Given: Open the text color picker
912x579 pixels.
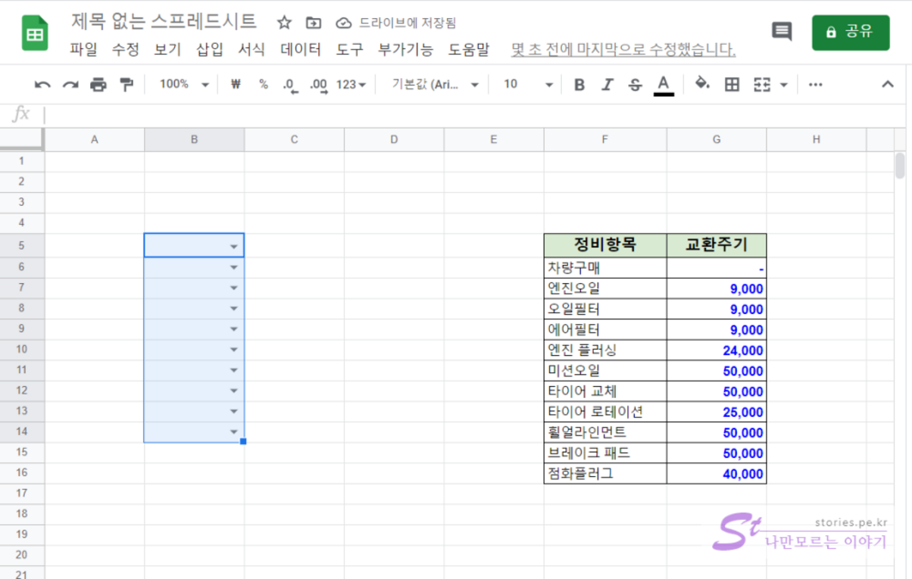Looking at the screenshot, I should pyautogui.click(x=664, y=85).
